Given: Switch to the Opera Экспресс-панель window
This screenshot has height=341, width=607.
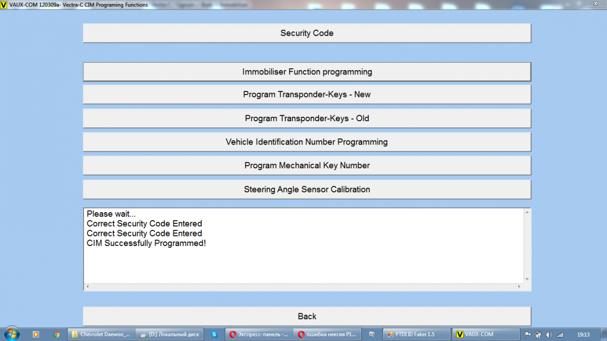Looking at the screenshot, I should click(x=258, y=334).
